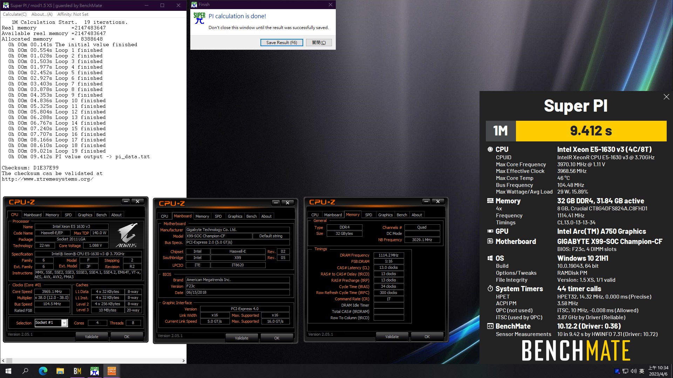Click Validate in the CPU-Z Memory window
673x378 pixels.
click(392, 337)
